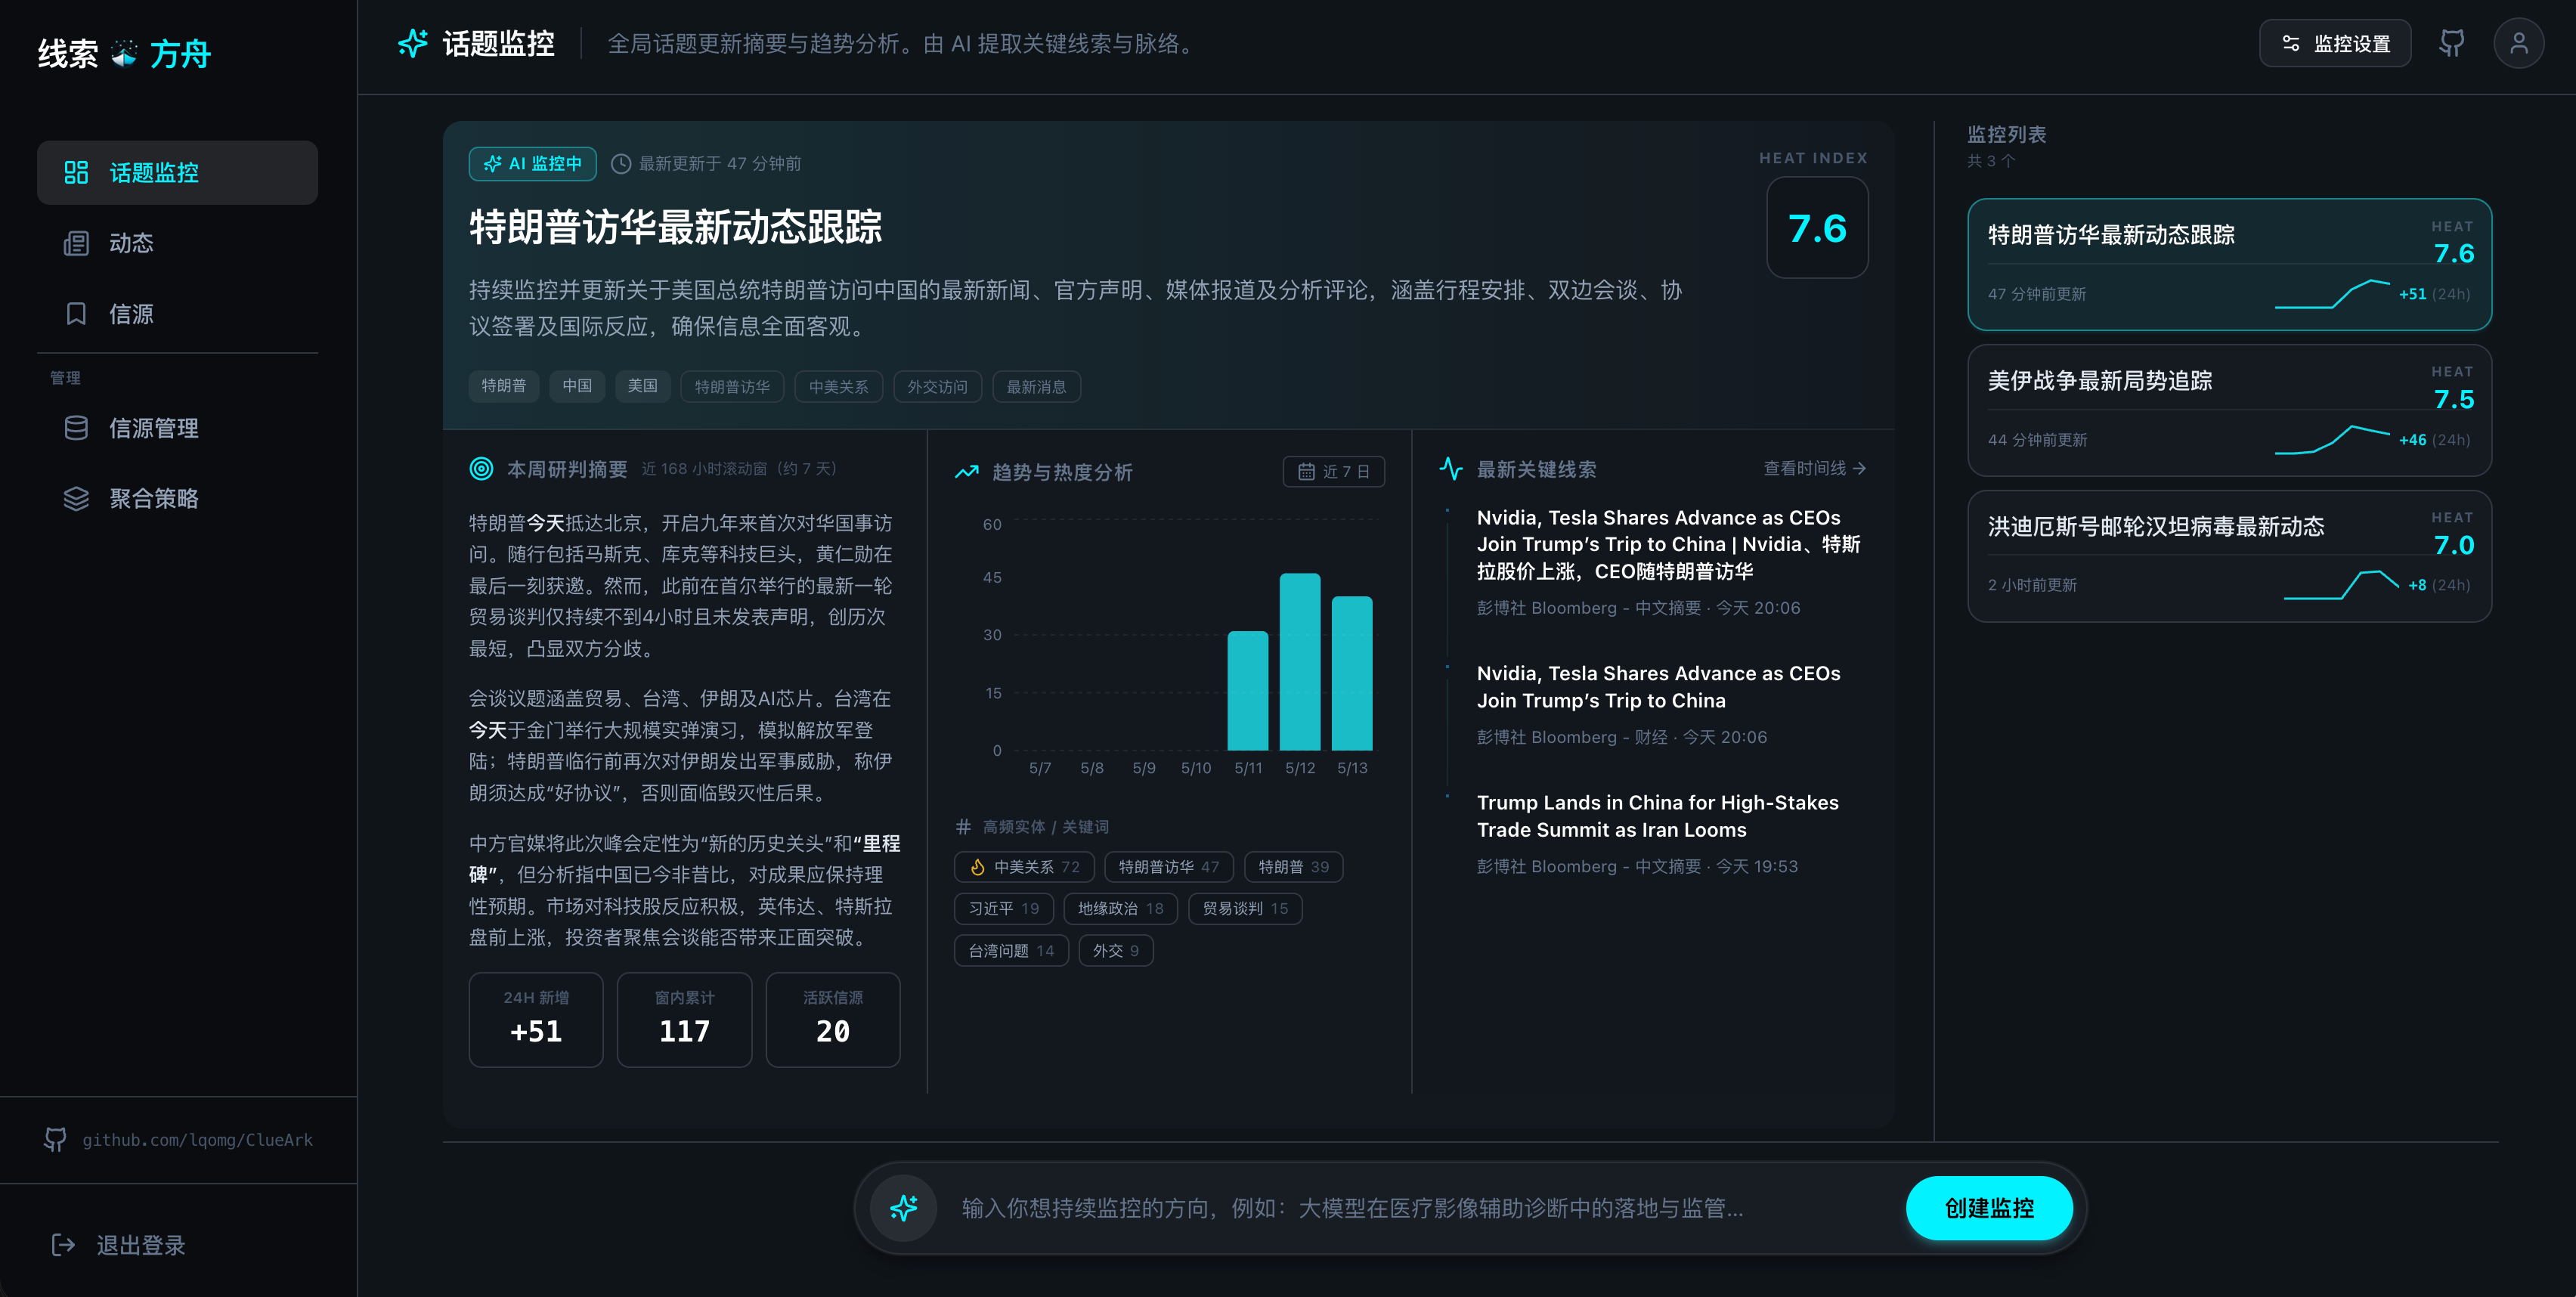
Task: Click the 窗内累计 117 stat card
Action: tap(684, 1020)
